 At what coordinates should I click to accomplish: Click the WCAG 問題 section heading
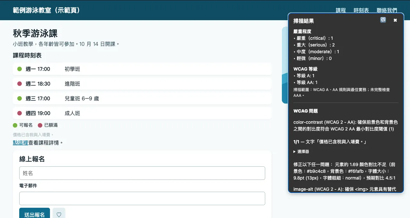click(x=306, y=111)
